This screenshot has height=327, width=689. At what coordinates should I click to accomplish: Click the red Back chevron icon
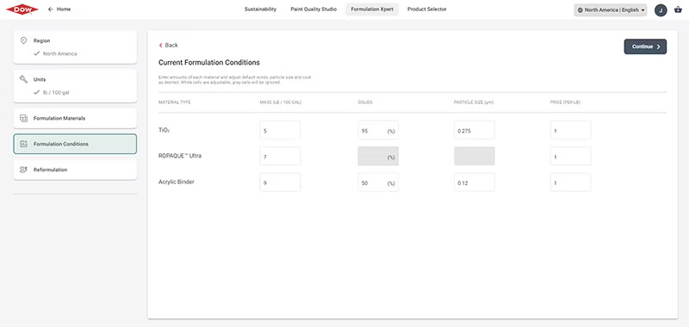pyautogui.click(x=161, y=46)
